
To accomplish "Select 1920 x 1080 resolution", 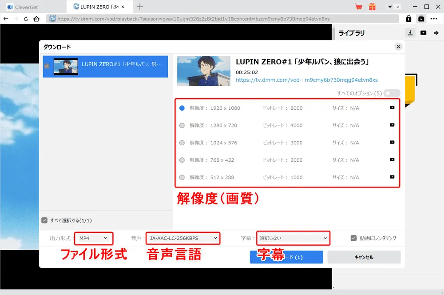I will pos(182,108).
